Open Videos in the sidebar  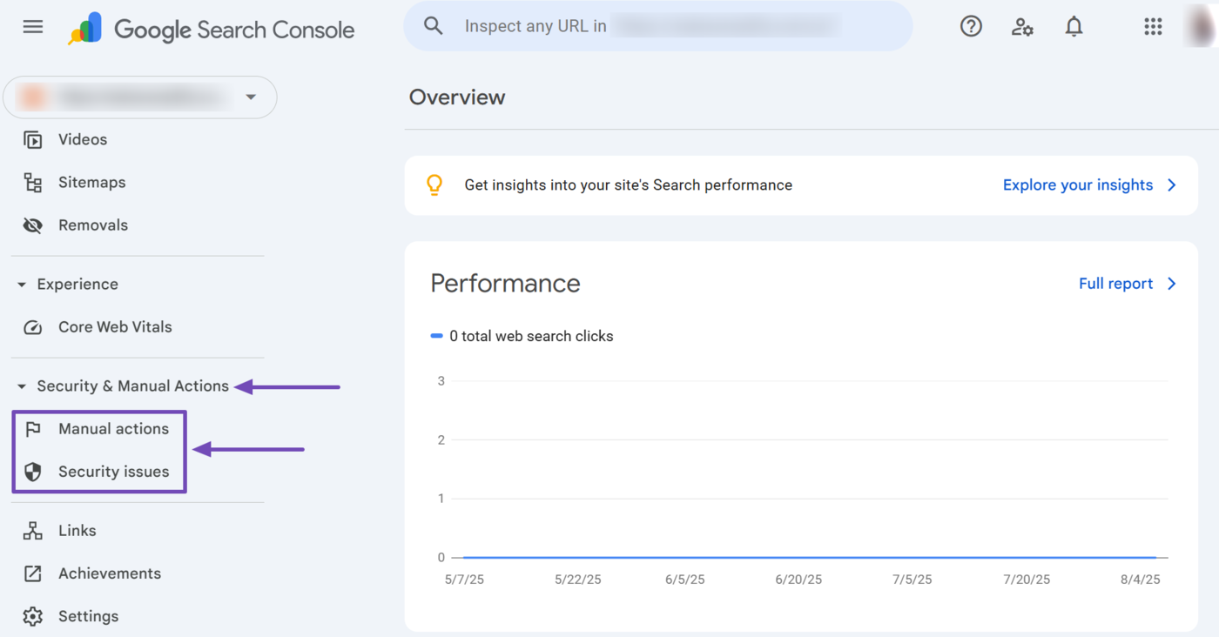click(x=83, y=139)
